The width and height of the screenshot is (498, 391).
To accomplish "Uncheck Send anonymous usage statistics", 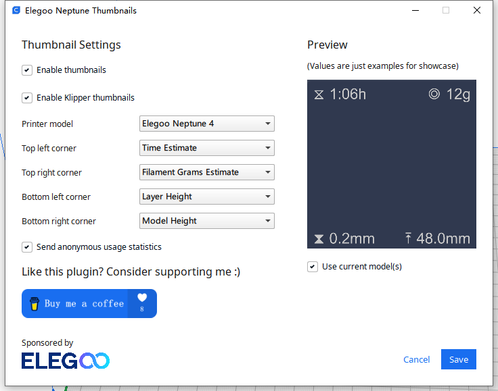I will pos(27,247).
